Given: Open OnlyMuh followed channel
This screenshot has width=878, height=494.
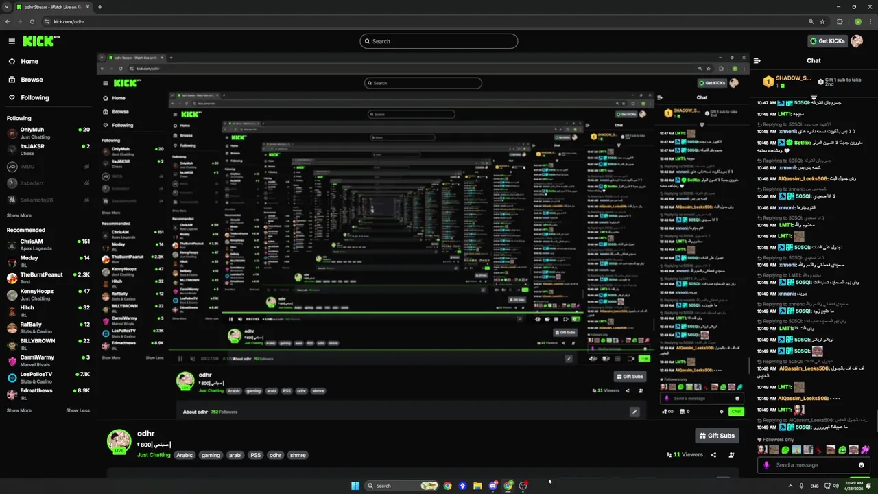Looking at the screenshot, I should coord(48,132).
